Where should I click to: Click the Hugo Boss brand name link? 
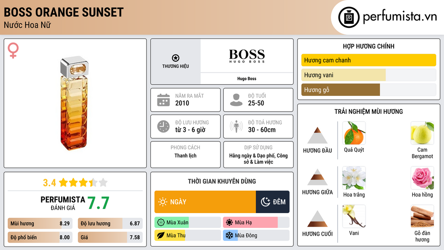tap(247, 79)
